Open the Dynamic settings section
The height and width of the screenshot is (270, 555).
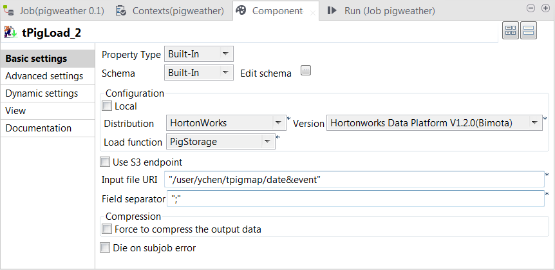click(x=42, y=93)
